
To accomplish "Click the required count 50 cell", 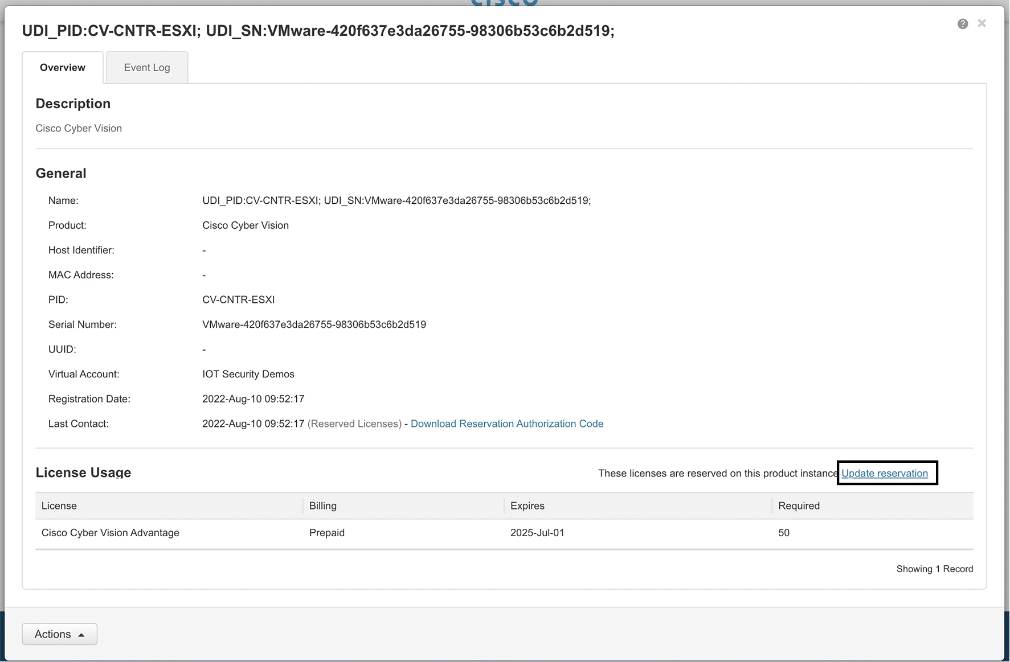I will (x=784, y=533).
